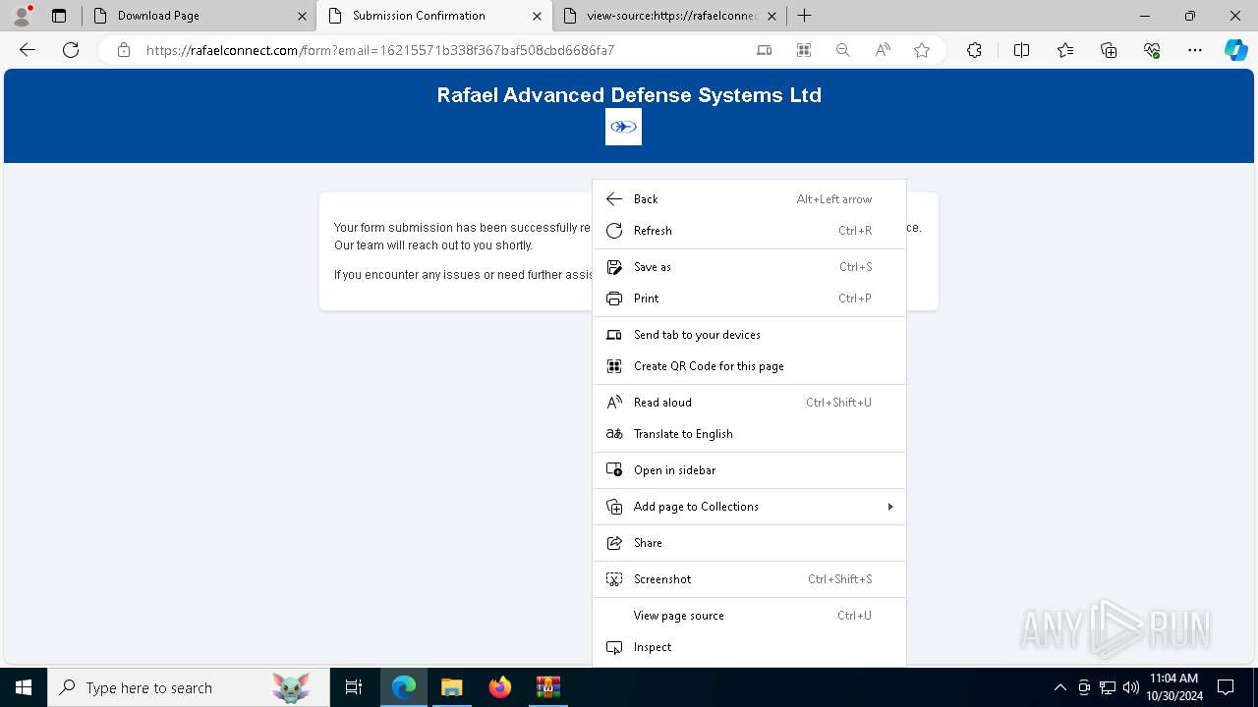Toggle Split screen icon in toolbar
The image size is (1258, 707).
[1021, 50]
